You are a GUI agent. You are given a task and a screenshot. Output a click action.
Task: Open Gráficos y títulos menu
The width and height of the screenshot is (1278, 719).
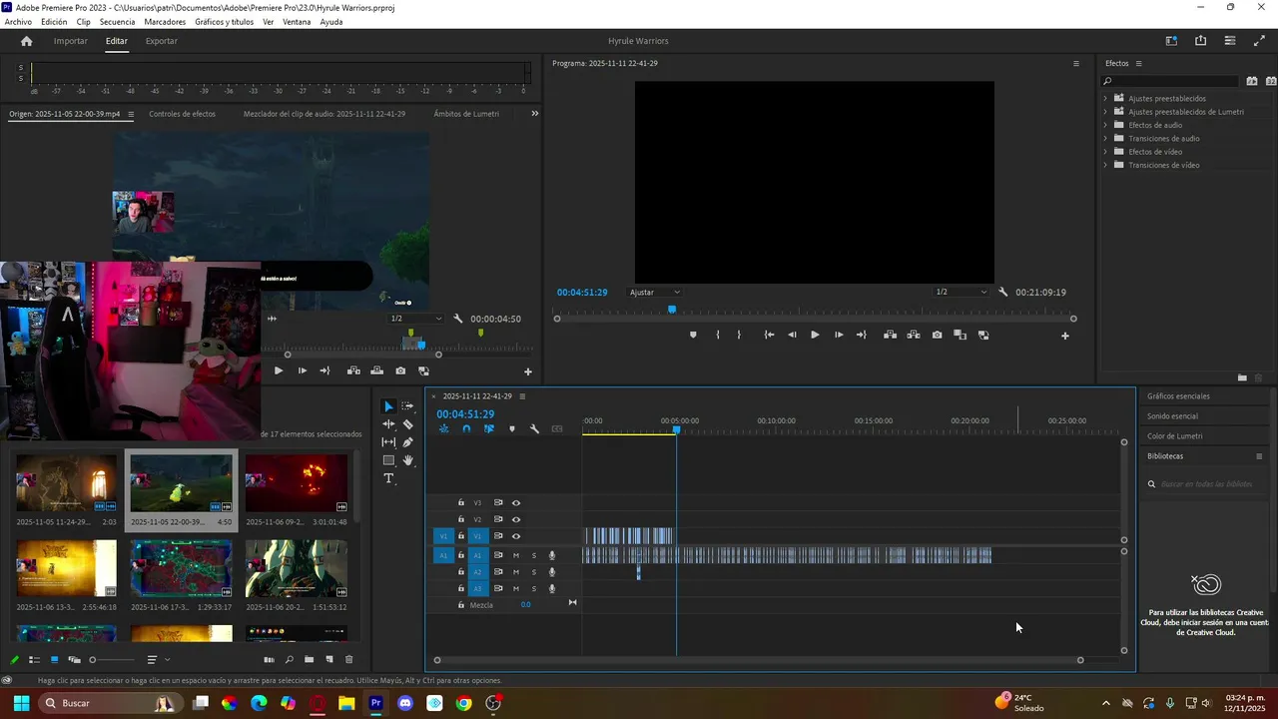(224, 21)
